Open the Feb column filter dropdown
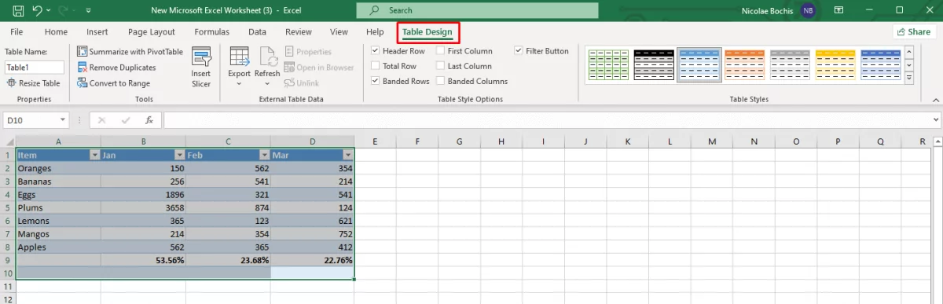The image size is (943, 304). tap(264, 156)
